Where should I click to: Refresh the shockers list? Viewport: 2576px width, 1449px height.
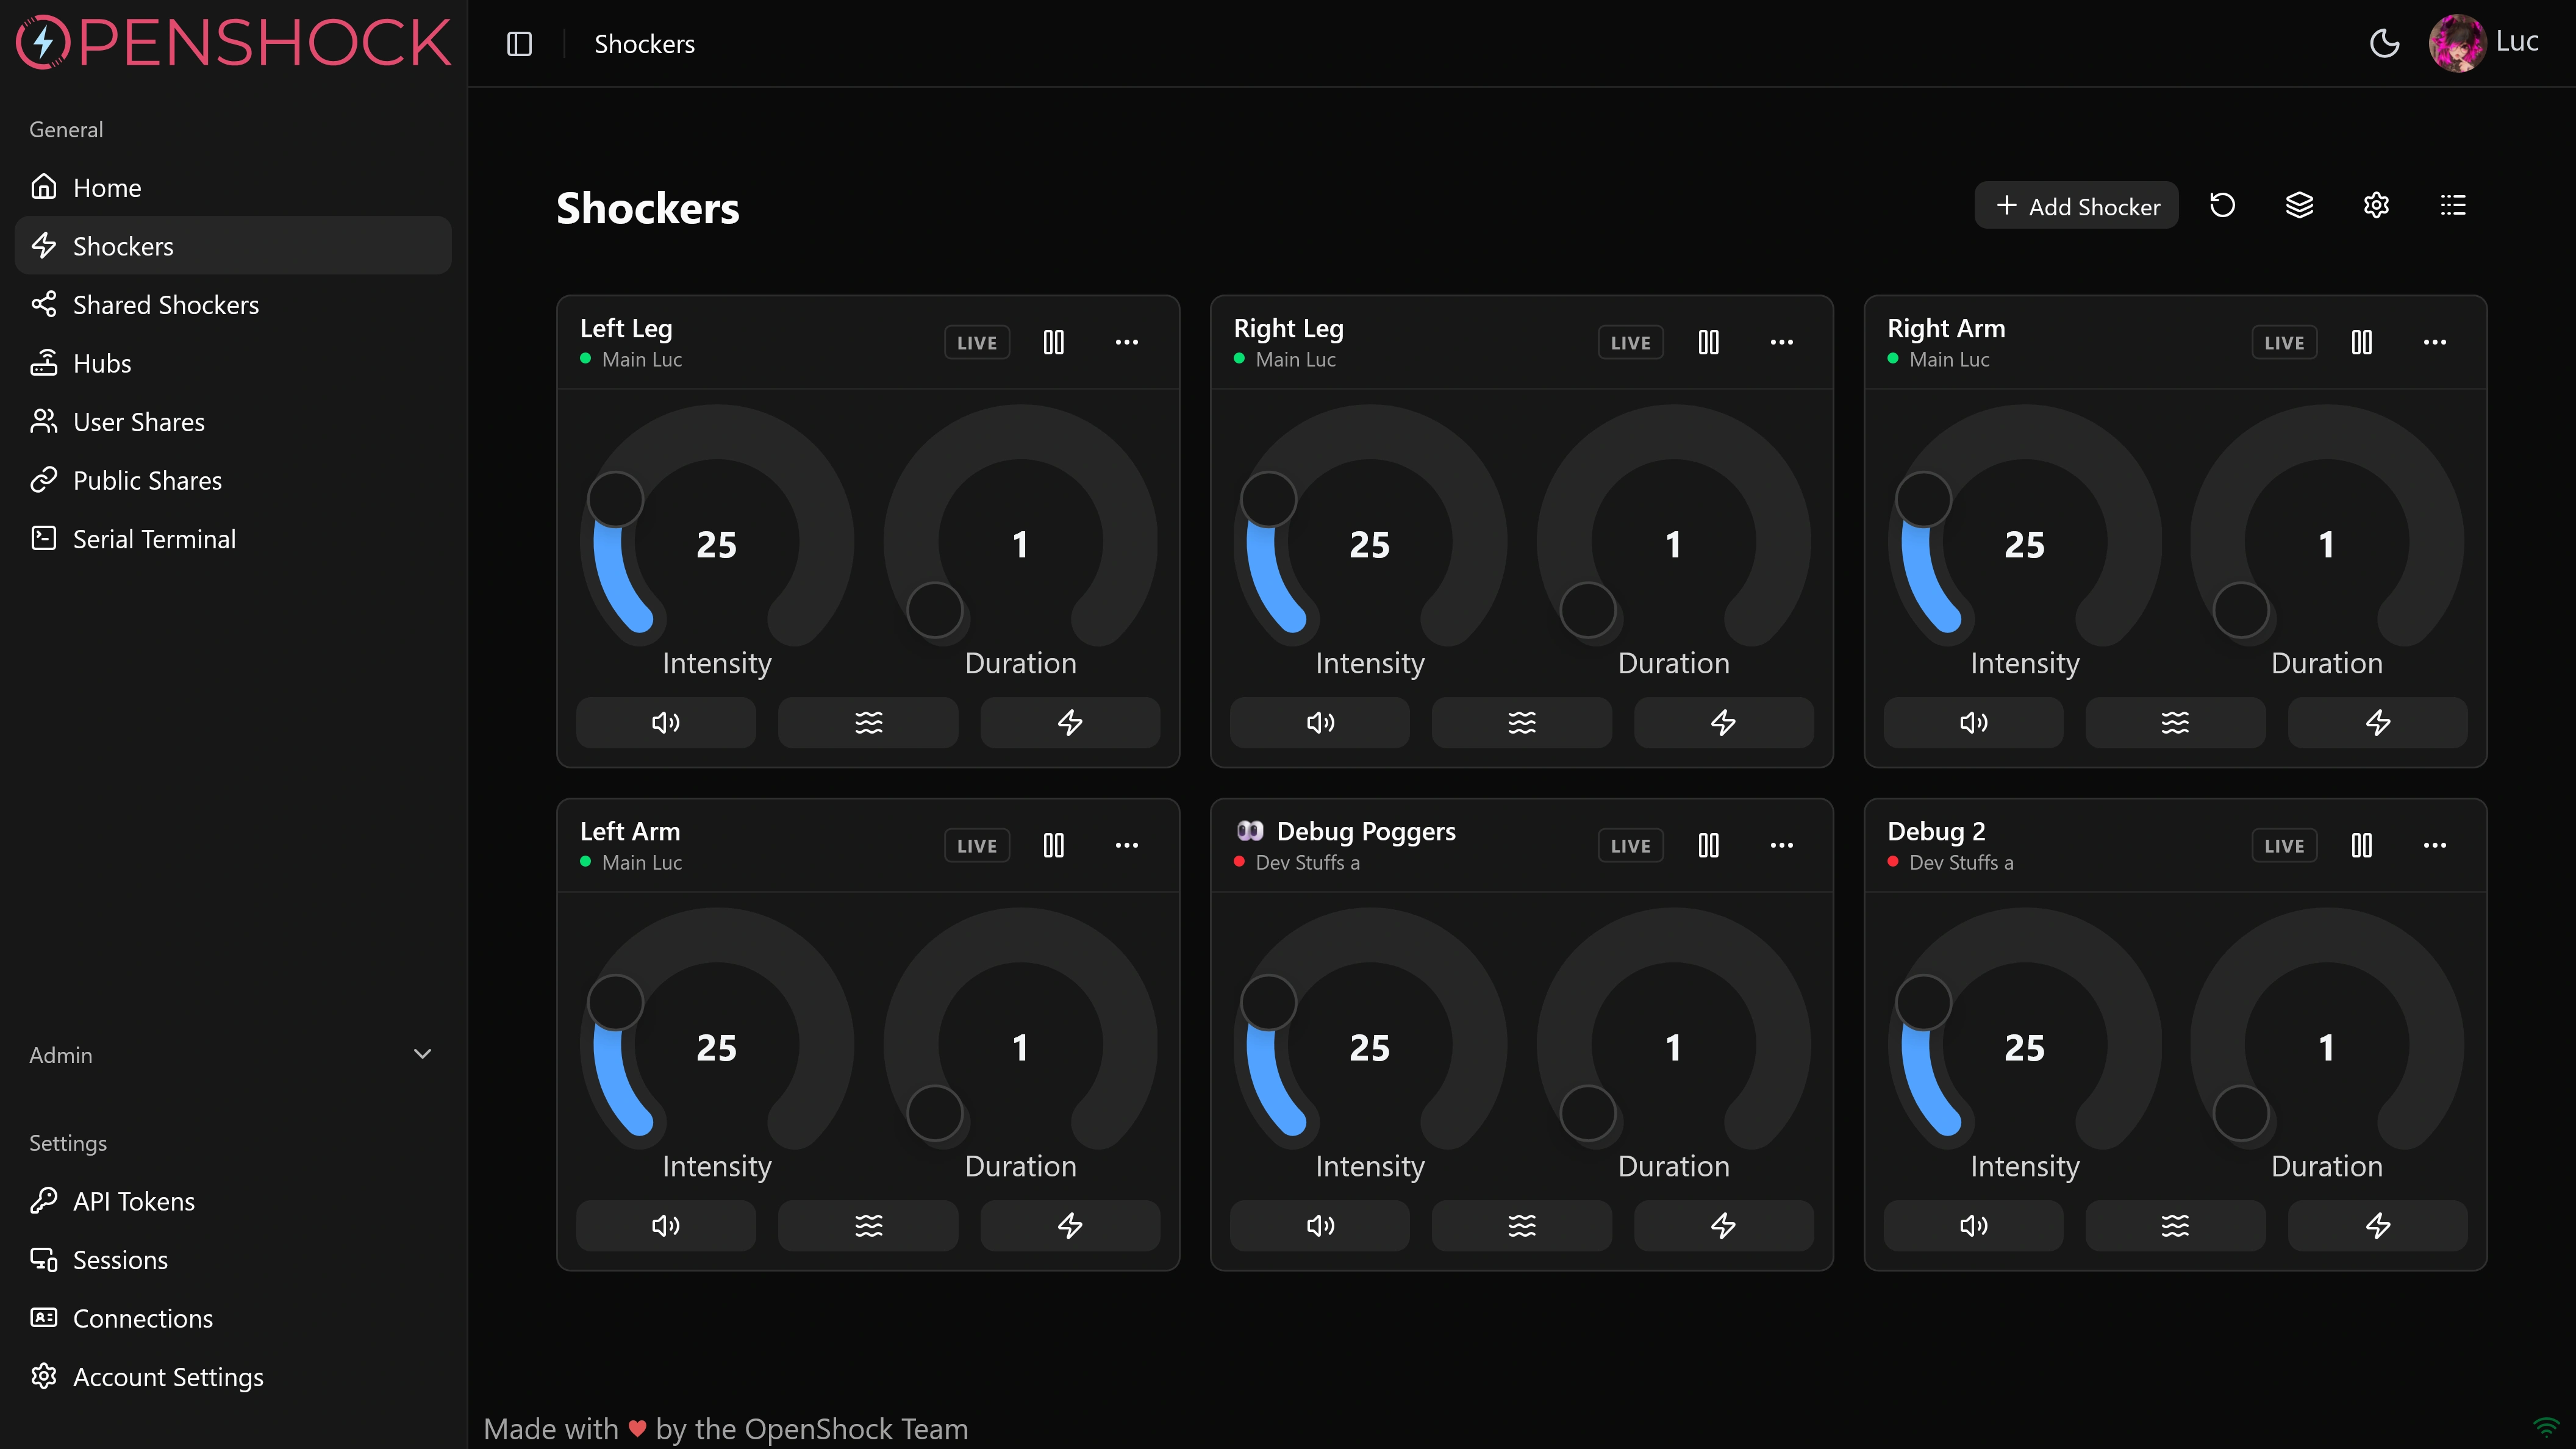(2222, 205)
